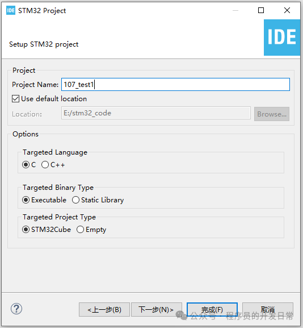Select C as targeted language
Viewport: 303px width, 328px height.
[x=26, y=165]
